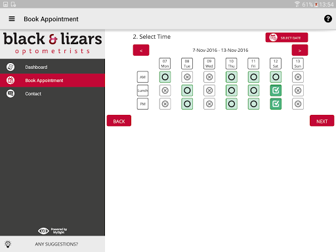This screenshot has height=252, width=336.
Task: Click the BACK button
Action: pyautogui.click(x=119, y=121)
